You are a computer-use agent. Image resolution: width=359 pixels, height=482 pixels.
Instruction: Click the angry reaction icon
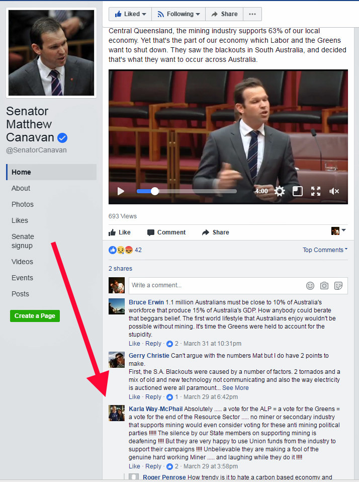tap(128, 250)
